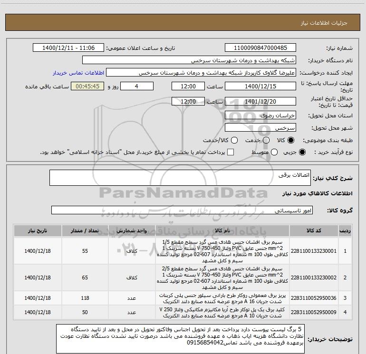Click the announcement date field 1400/12/11 - 11:06
The height and width of the screenshot is (354, 366).
click(68, 48)
